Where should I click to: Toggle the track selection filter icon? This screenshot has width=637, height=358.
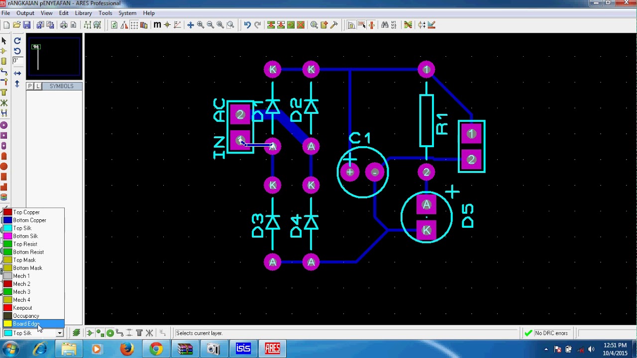(x=119, y=333)
